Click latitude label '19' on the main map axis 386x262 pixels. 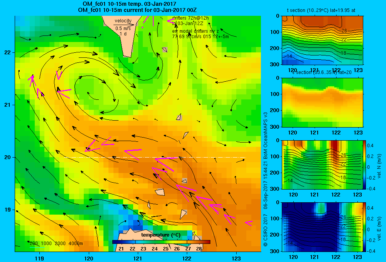coord(8,210)
